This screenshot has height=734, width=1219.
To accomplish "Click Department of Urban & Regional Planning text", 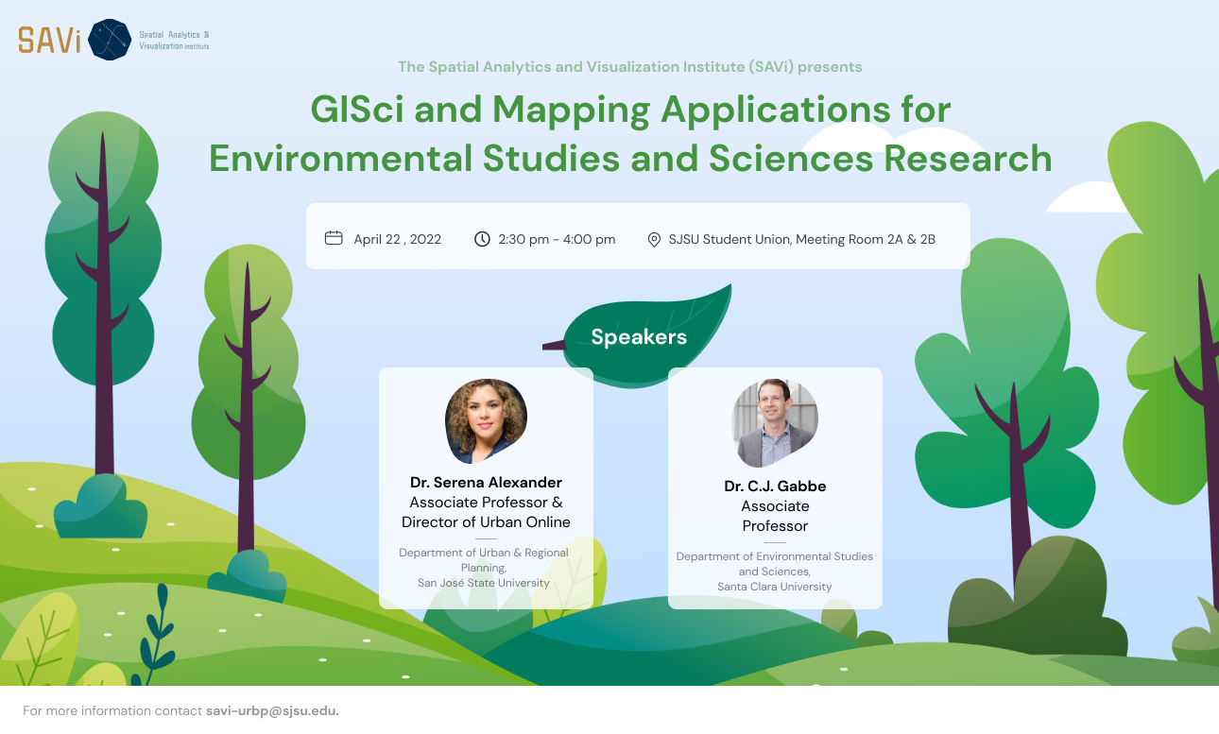I will tap(484, 559).
